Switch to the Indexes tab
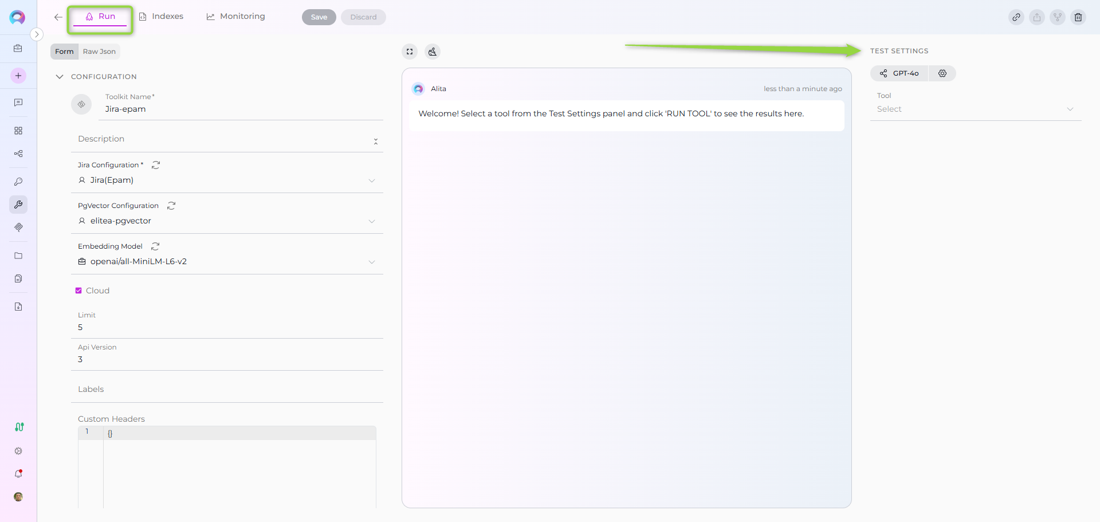The image size is (1100, 522). pyautogui.click(x=162, y=17)
